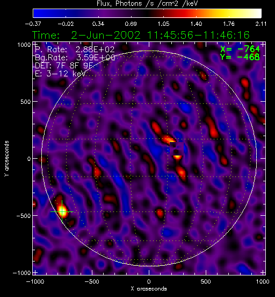Click the Bg.Rate 3.59E+00 text
The height and width of the screenshot is (297, 275).
click(75, 58)
